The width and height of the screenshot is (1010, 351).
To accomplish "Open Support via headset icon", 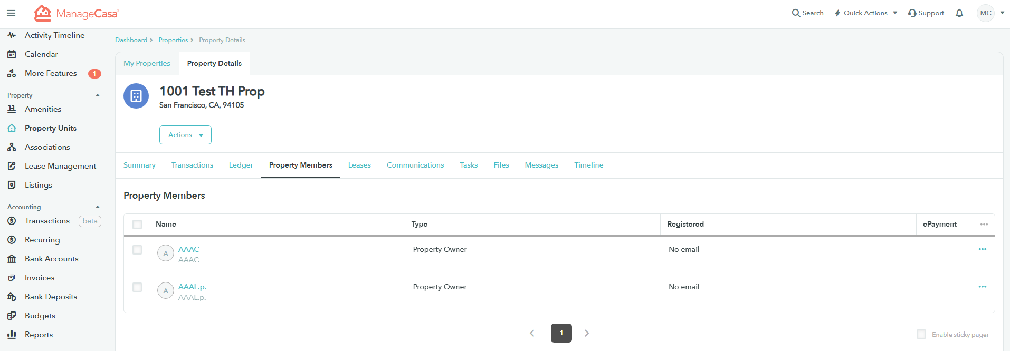I will (912, 13).
